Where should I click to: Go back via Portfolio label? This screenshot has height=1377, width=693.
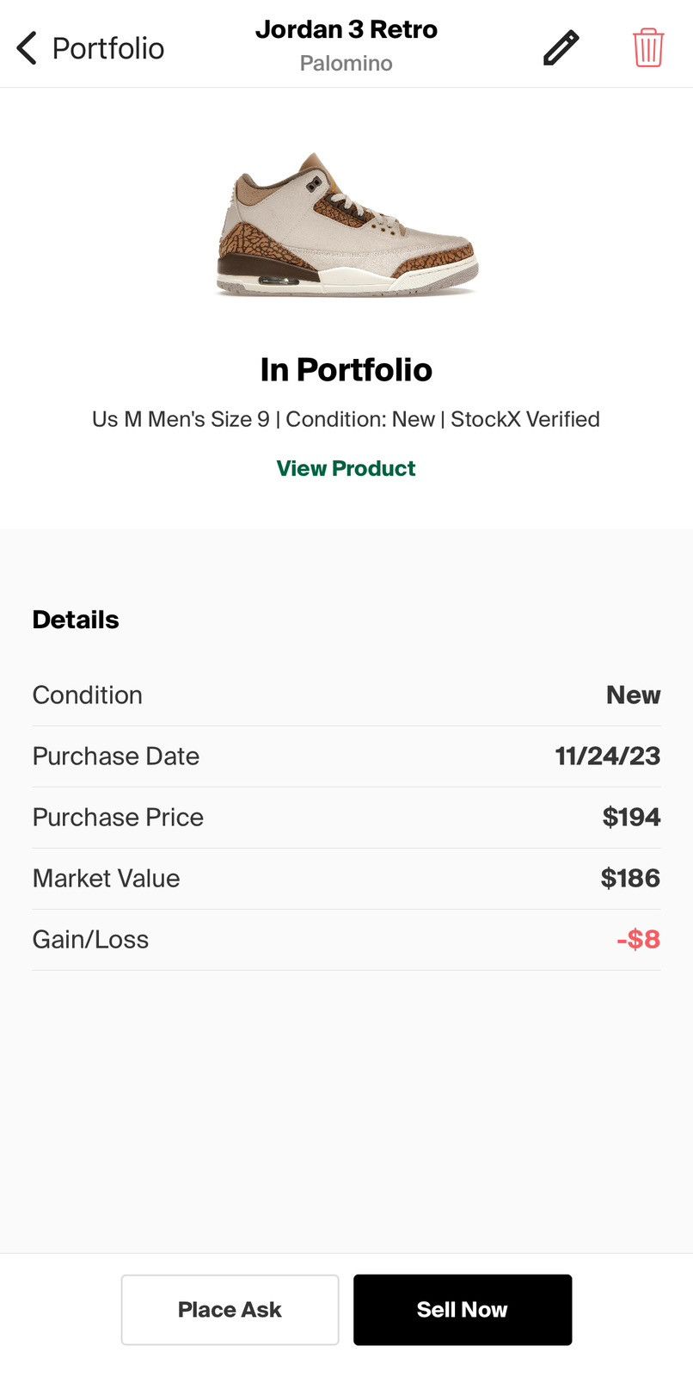pos(108,48)
